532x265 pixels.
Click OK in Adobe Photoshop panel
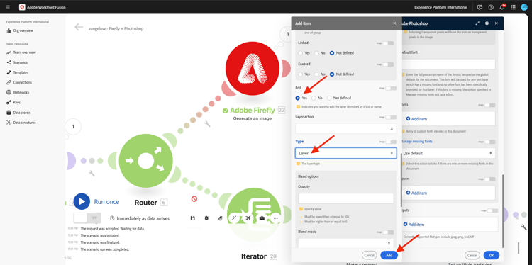click(x=492, y=256)
